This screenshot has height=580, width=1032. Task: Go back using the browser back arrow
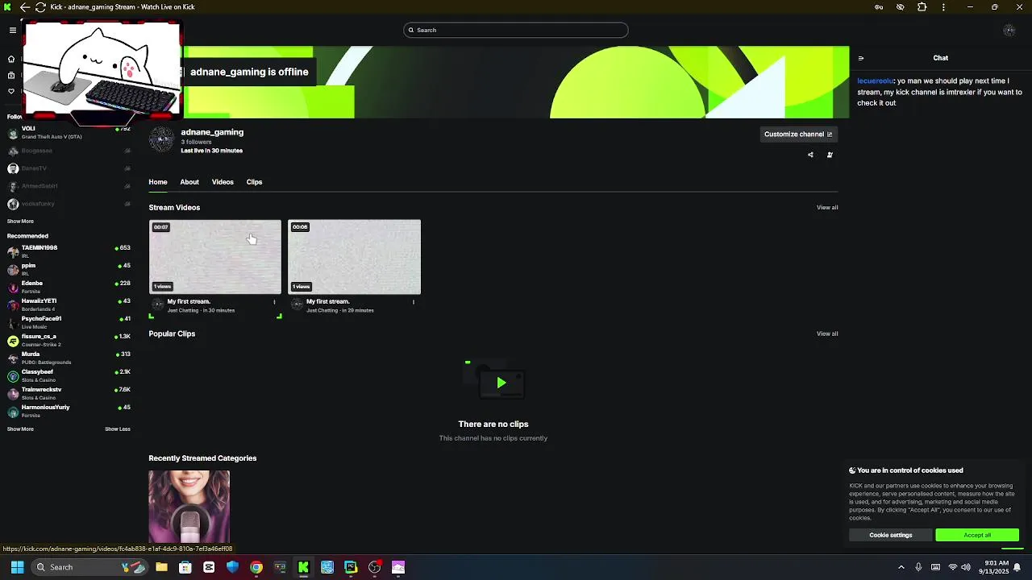tap(25, 7)
